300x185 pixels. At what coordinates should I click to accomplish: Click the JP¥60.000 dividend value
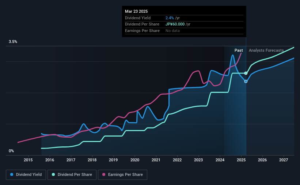tap(175, 24)
